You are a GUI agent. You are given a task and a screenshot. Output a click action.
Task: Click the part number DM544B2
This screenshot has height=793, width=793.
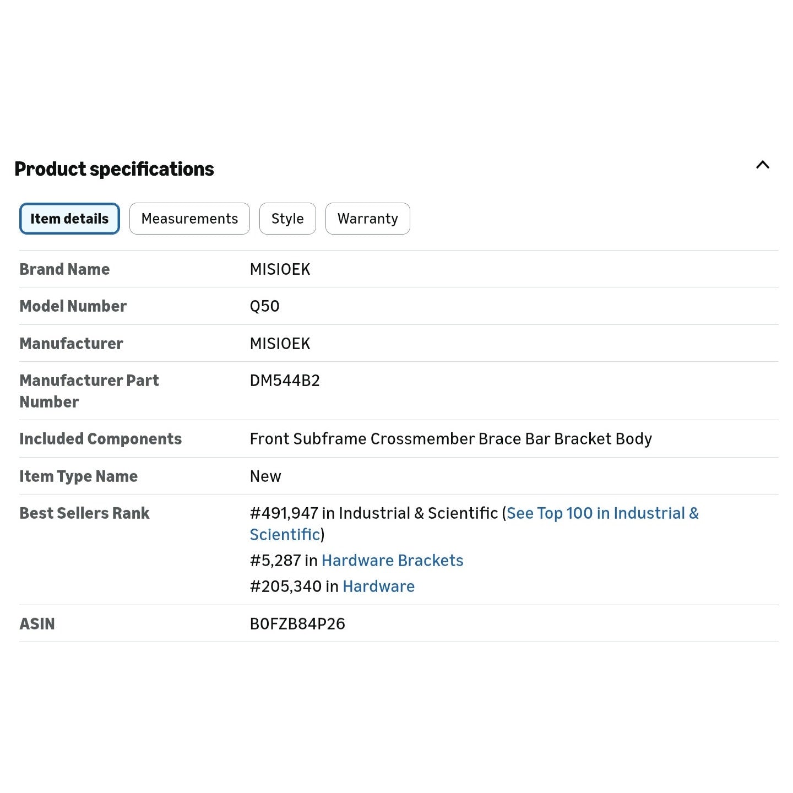coord(285,381)
